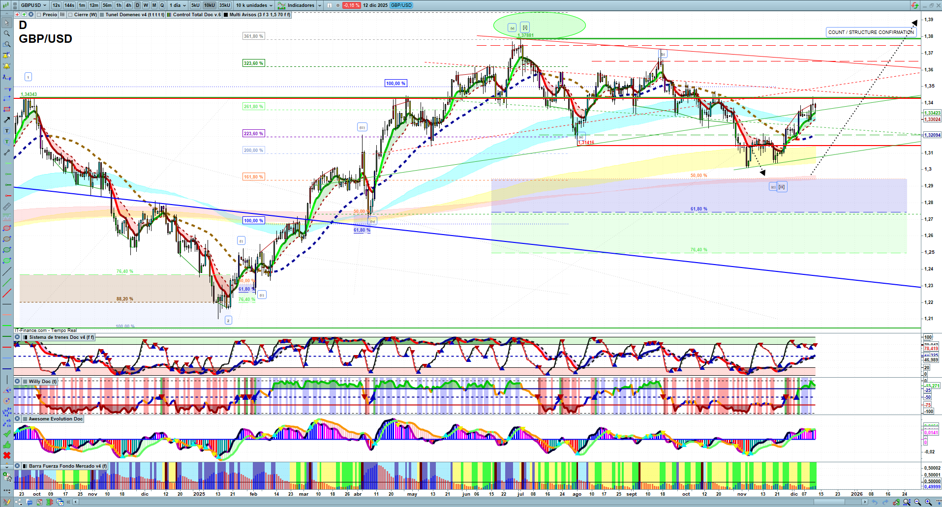Pick the red ellipse drawing tool
Viewport: 942px width, 507px height.
(7, 228)
